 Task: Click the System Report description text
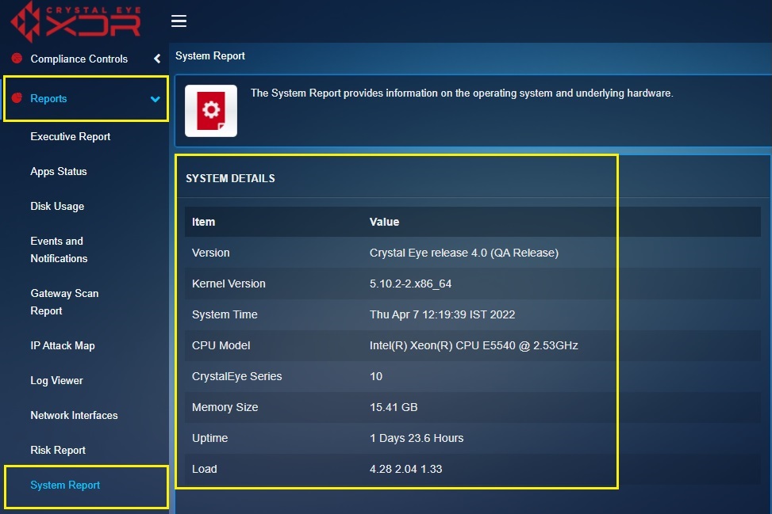pos(462,93)
